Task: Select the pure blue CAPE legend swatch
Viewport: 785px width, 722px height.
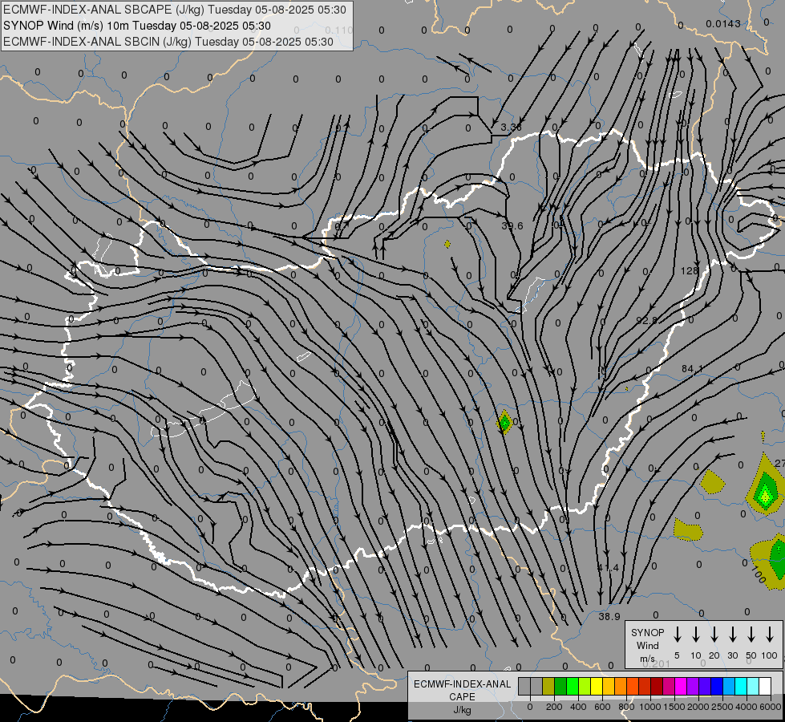Action: (716, 687)
